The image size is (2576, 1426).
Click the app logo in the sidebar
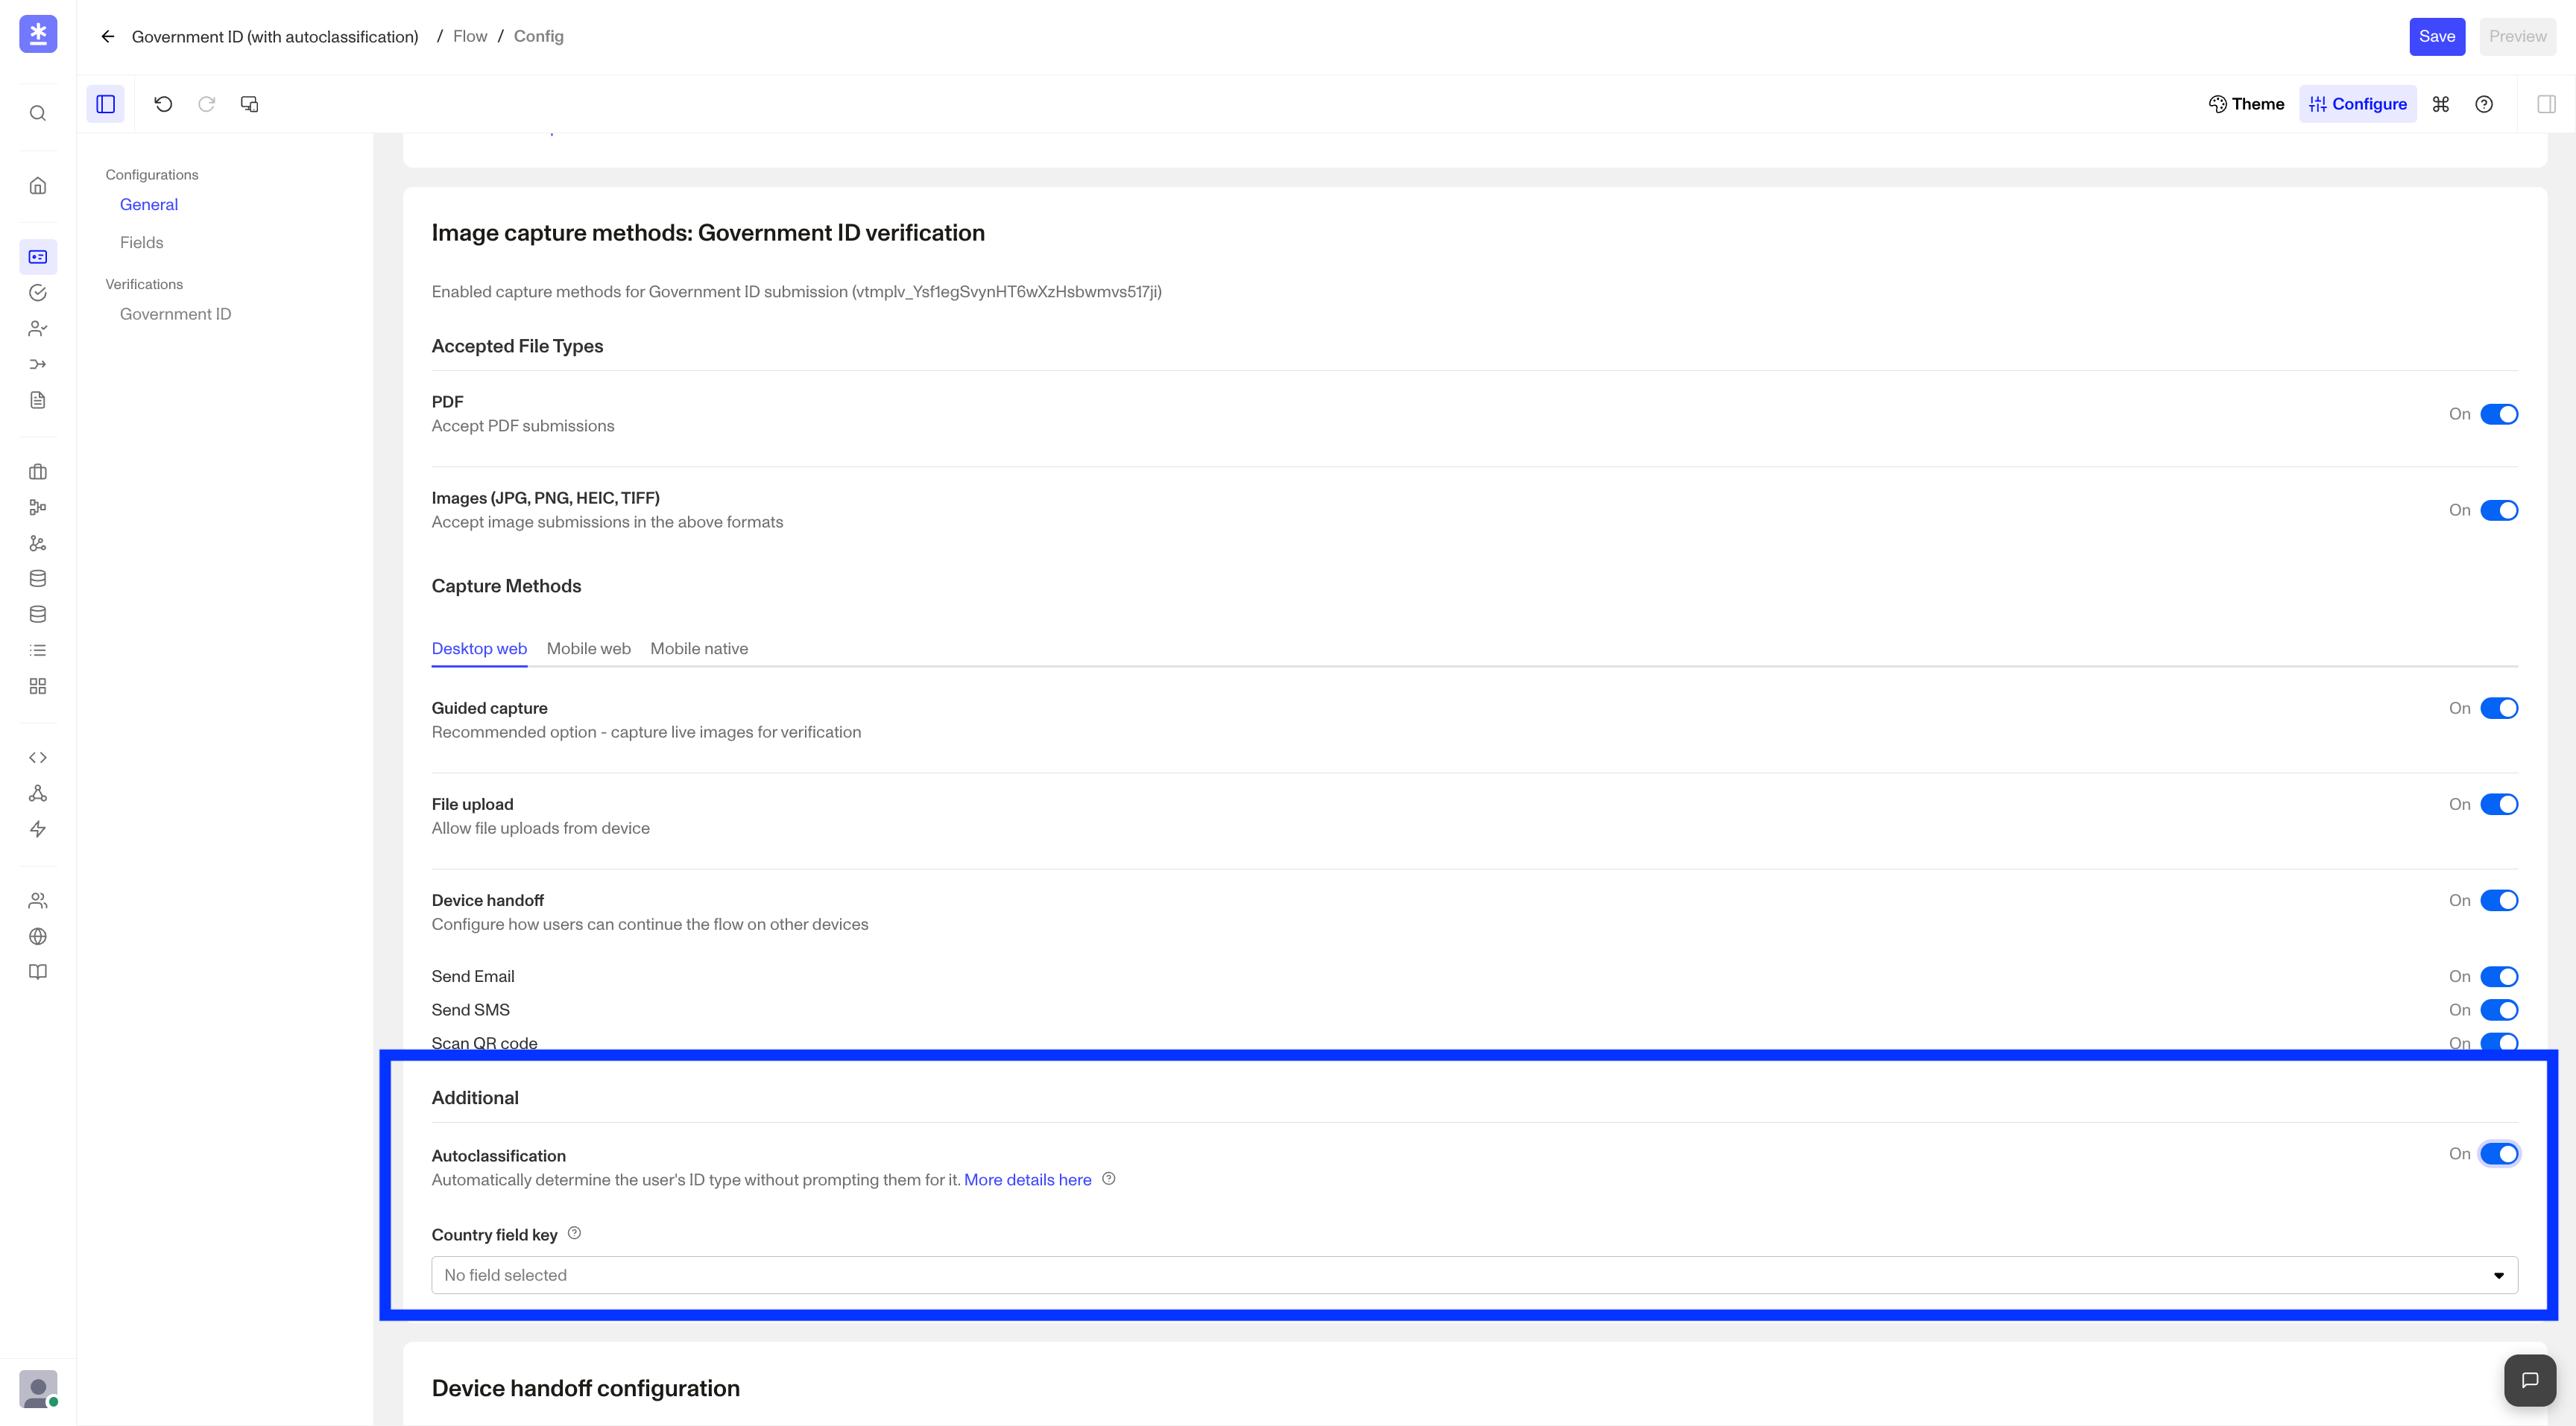(38, 34)
